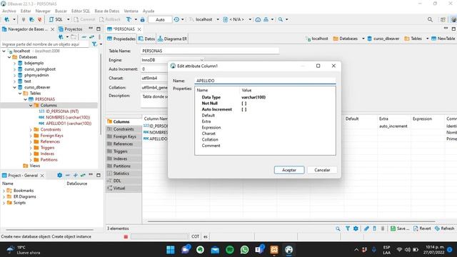Expand the Bookmarks folder in Project panel
This screenshot has height=257, width=457.
(4, 191)
